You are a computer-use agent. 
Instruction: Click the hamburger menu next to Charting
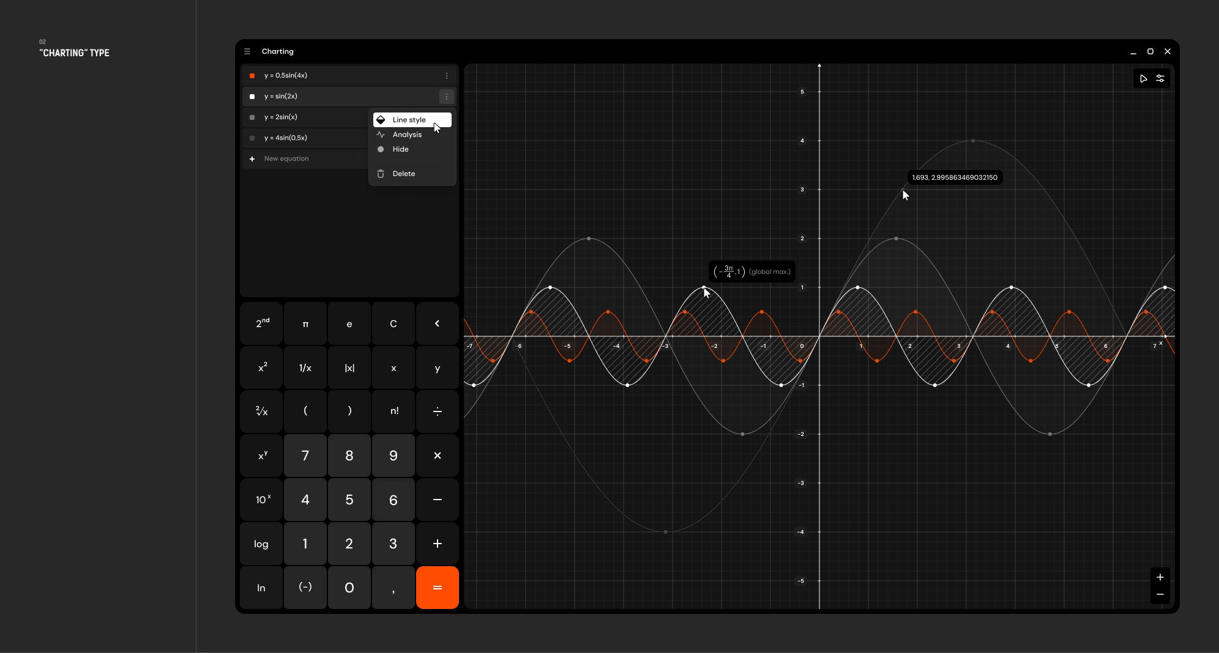248,51
